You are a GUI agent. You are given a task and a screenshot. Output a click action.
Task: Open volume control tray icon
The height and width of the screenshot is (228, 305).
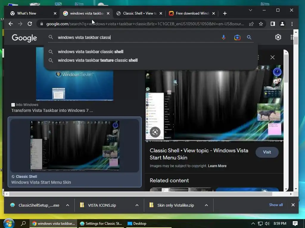point(267,224)
